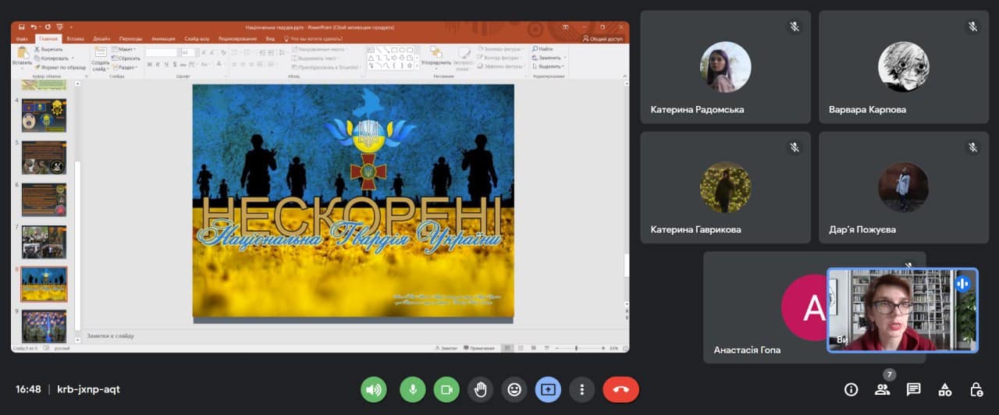Toggle the raise hand button

[x=480, y=389]
